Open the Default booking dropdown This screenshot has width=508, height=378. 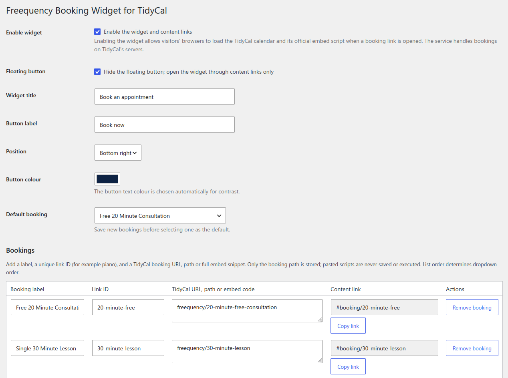tap(160, 215)
